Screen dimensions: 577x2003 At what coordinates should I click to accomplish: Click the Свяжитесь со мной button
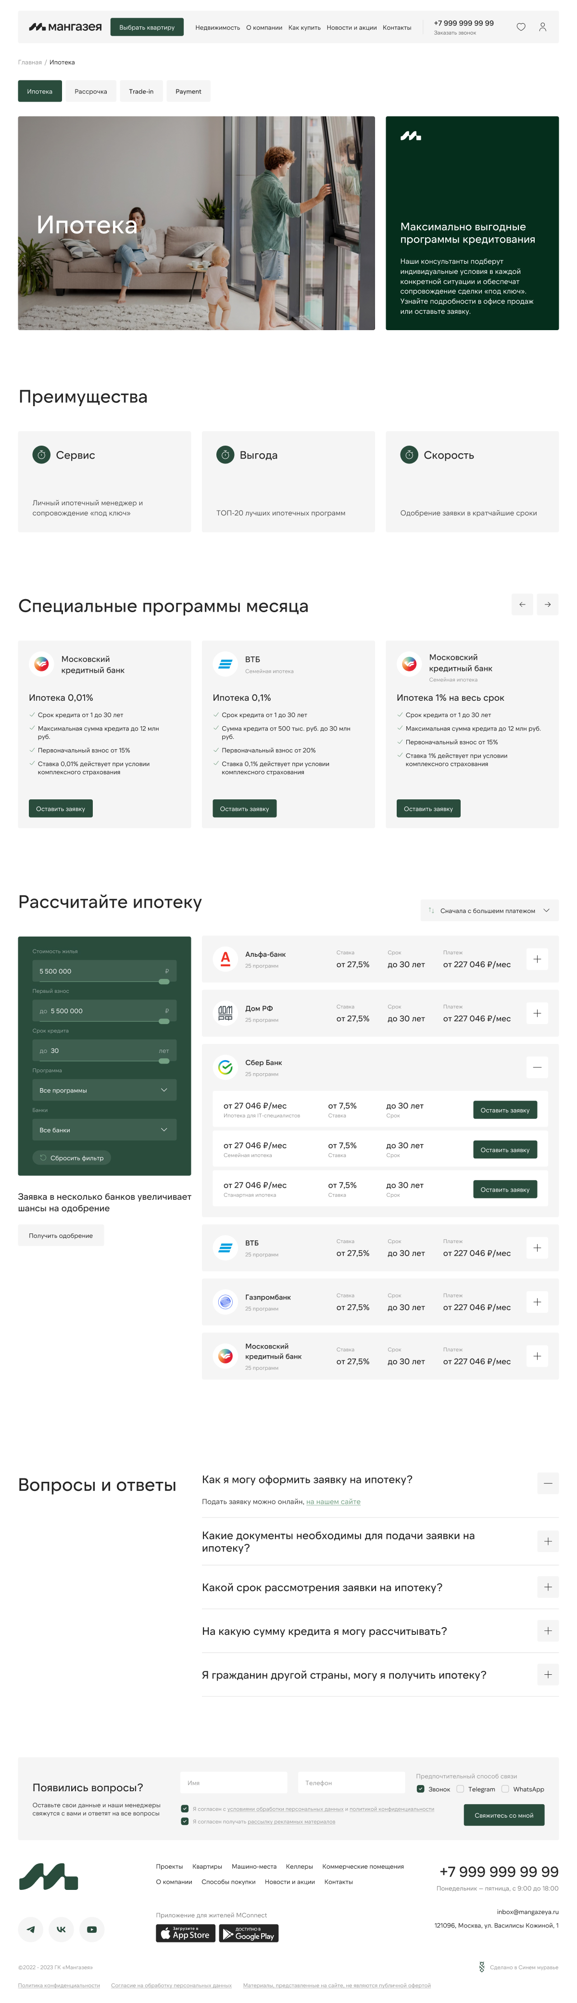click(503, 1815)
